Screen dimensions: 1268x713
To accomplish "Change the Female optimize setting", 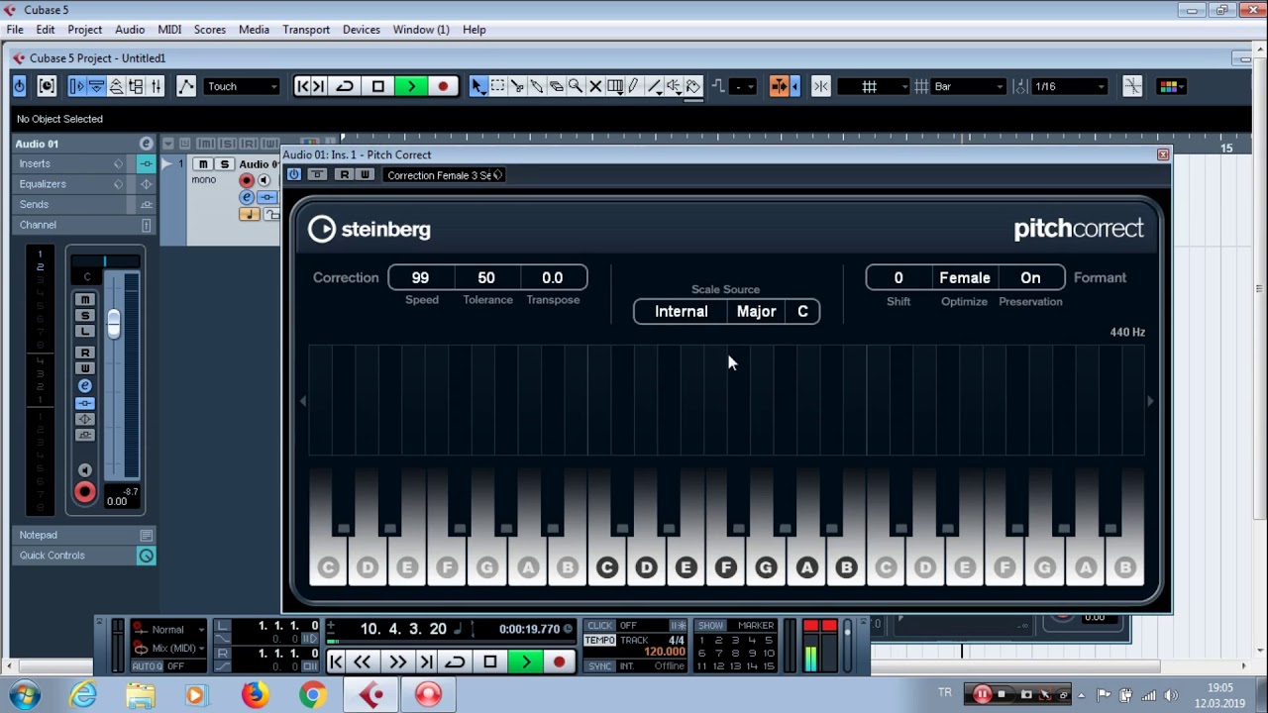I will click(964, 278).
